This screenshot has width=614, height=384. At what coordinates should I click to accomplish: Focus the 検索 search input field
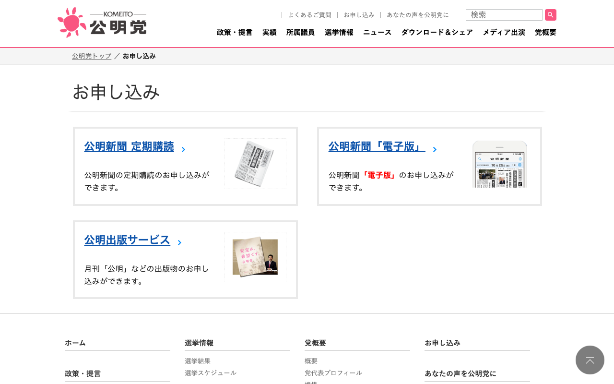click(x=504, y=15)
